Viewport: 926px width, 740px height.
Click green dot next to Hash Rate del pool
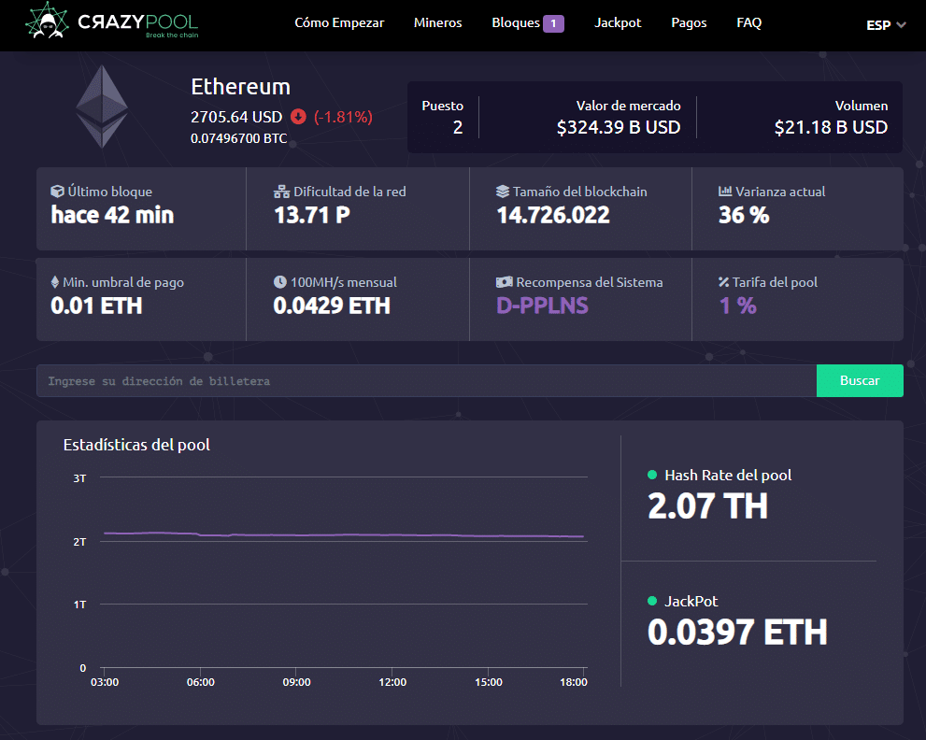point(652,475)
